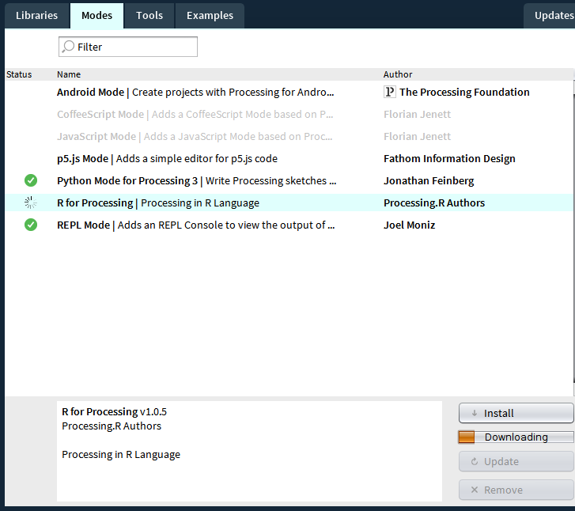The width and height of the screenshot is (575, 511).
Task: Click Processing.R Authors in details panel
Action: pyautogui.click(x=112, y=426)
